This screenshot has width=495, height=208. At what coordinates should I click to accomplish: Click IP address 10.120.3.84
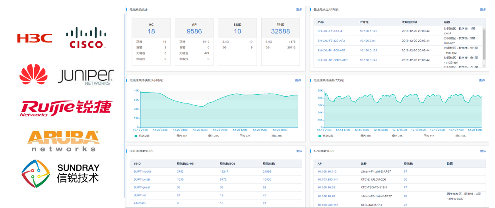pyautogui.click(x=367, y=41)
